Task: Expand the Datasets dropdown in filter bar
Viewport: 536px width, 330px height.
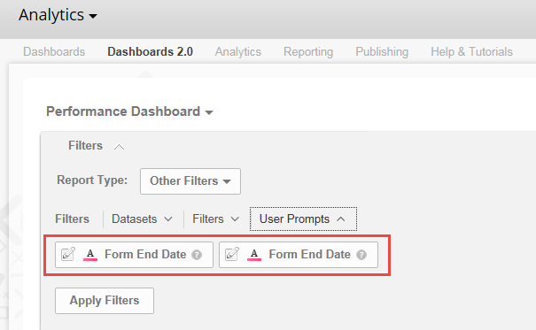Action: (x=142, y=219)
